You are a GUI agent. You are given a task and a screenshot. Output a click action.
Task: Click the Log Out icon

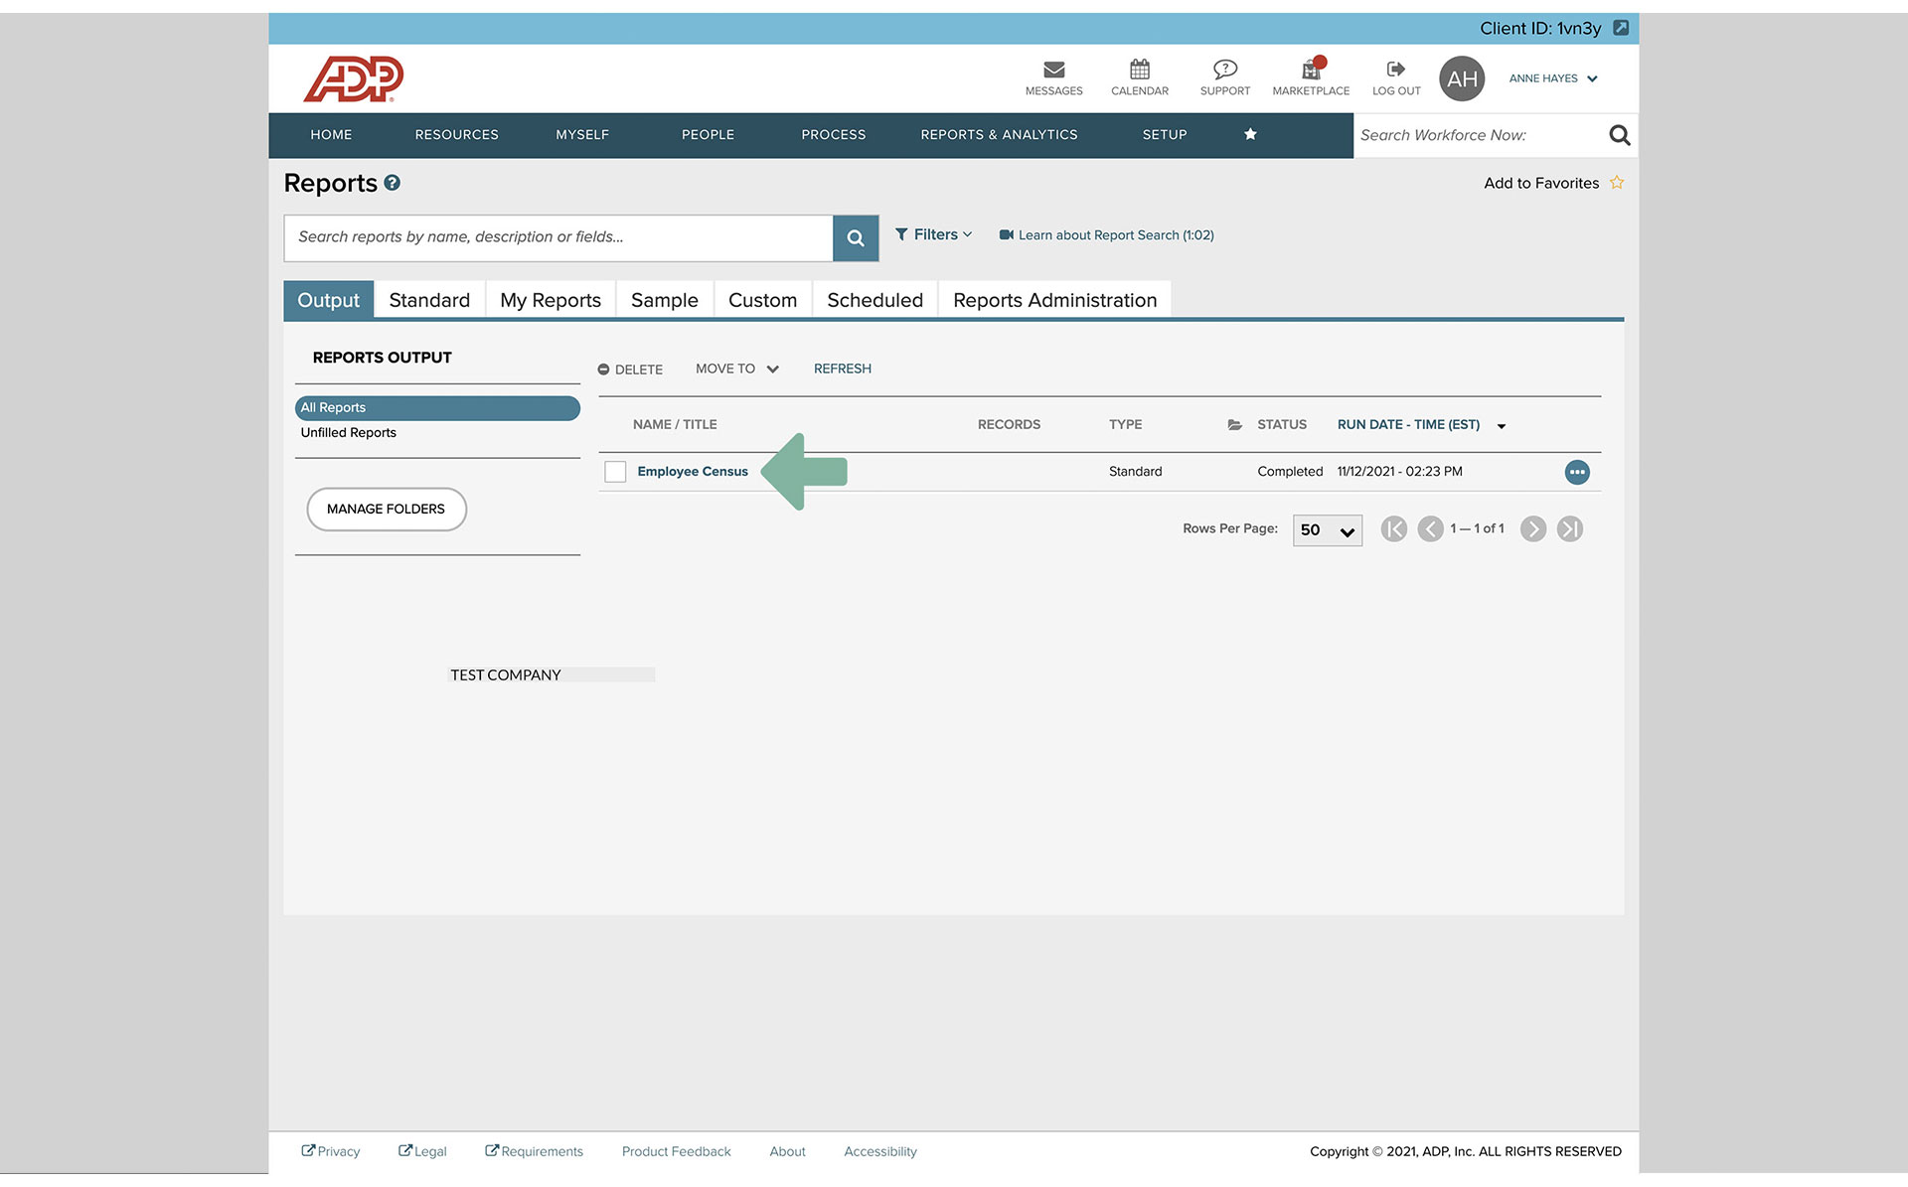click(1396, 70)
